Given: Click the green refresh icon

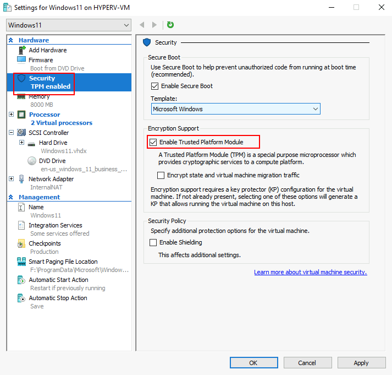Looking at the screenshot, I should point(170,25).
